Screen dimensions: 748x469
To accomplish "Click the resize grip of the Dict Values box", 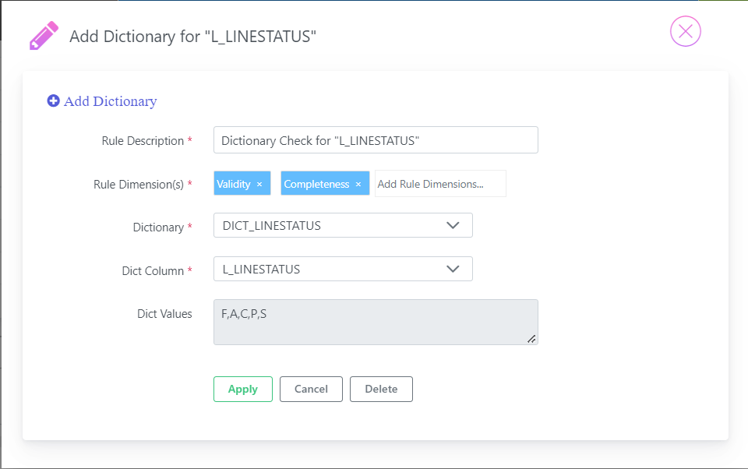I will click(531, 339).
